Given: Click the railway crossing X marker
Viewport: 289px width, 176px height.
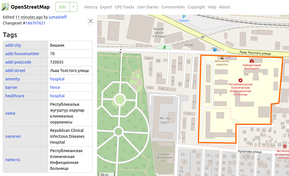Looking at the screenshot, I should point(203,37).
